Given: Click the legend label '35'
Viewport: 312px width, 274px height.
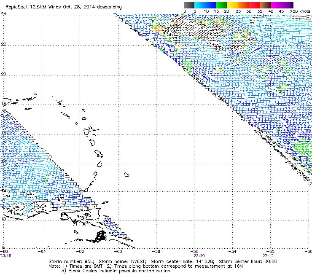Looking at the screenshot, I should (x=260, y=11).
